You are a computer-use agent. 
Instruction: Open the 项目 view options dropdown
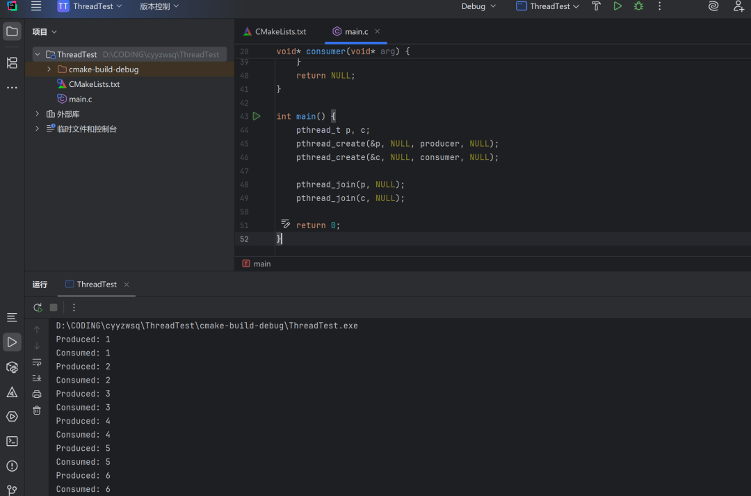[45, 31]
